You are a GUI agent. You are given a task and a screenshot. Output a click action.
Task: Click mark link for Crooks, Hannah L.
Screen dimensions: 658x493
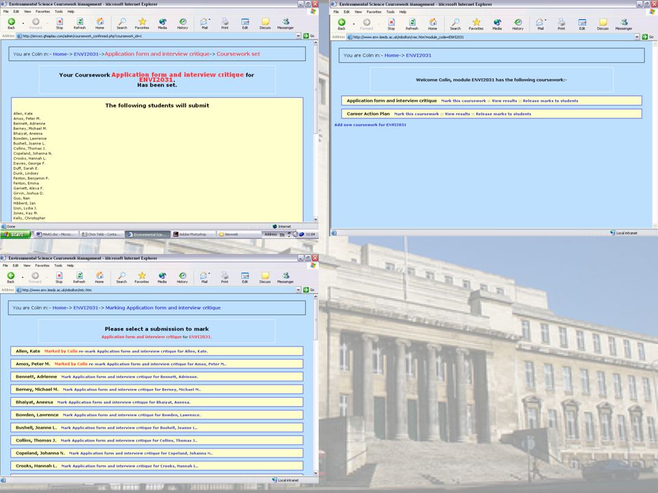pos(130,466)
